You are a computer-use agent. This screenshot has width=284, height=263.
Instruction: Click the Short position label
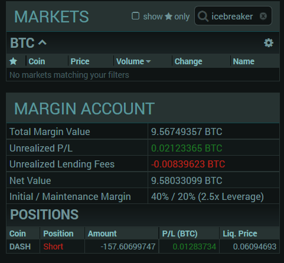[53, 246]
